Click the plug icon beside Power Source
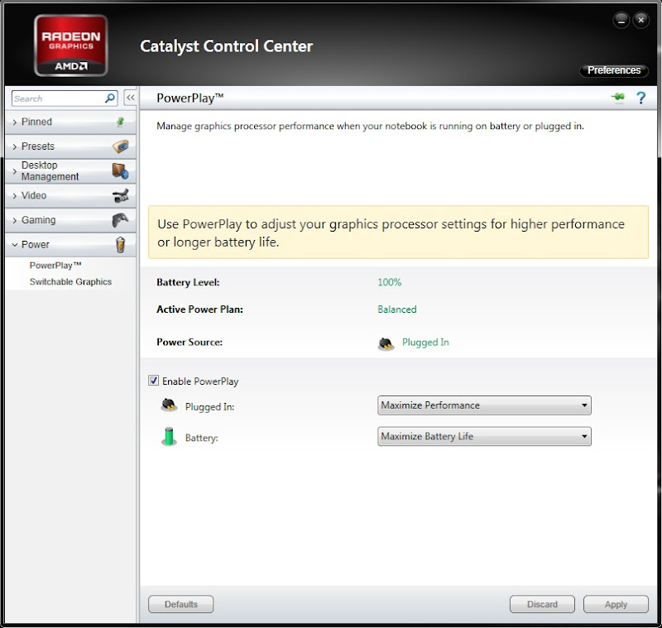 [x=386, y=344]
